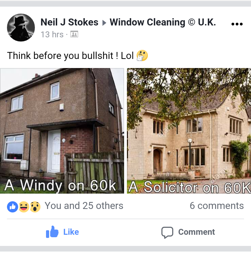Open the 6 comments list
Image resolution: width=251 pixels, height=255 pixels.
click(217, 205)
